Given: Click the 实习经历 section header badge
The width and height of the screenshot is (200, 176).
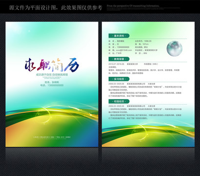Looking at the screenshot, I should 119,79.
